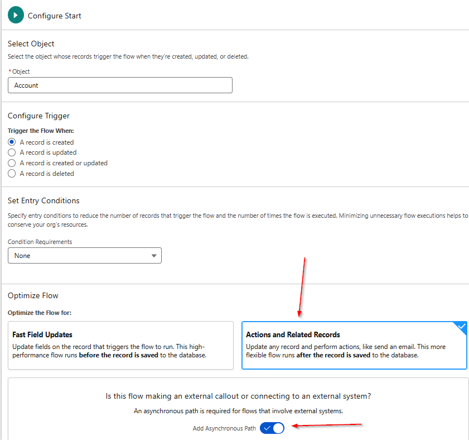Viewport: 469px width, 440px height.
Task: Click the Object field showing Account
Action: [120, 85]
